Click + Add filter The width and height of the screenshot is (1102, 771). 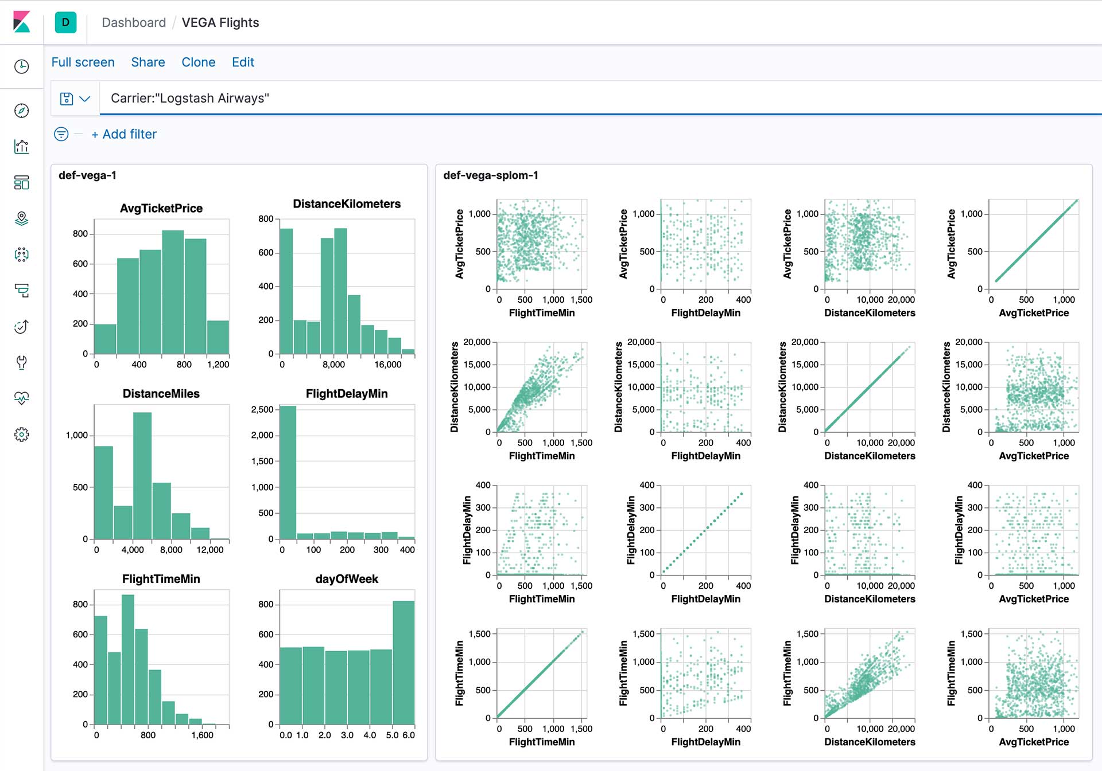tap(124, 134)
